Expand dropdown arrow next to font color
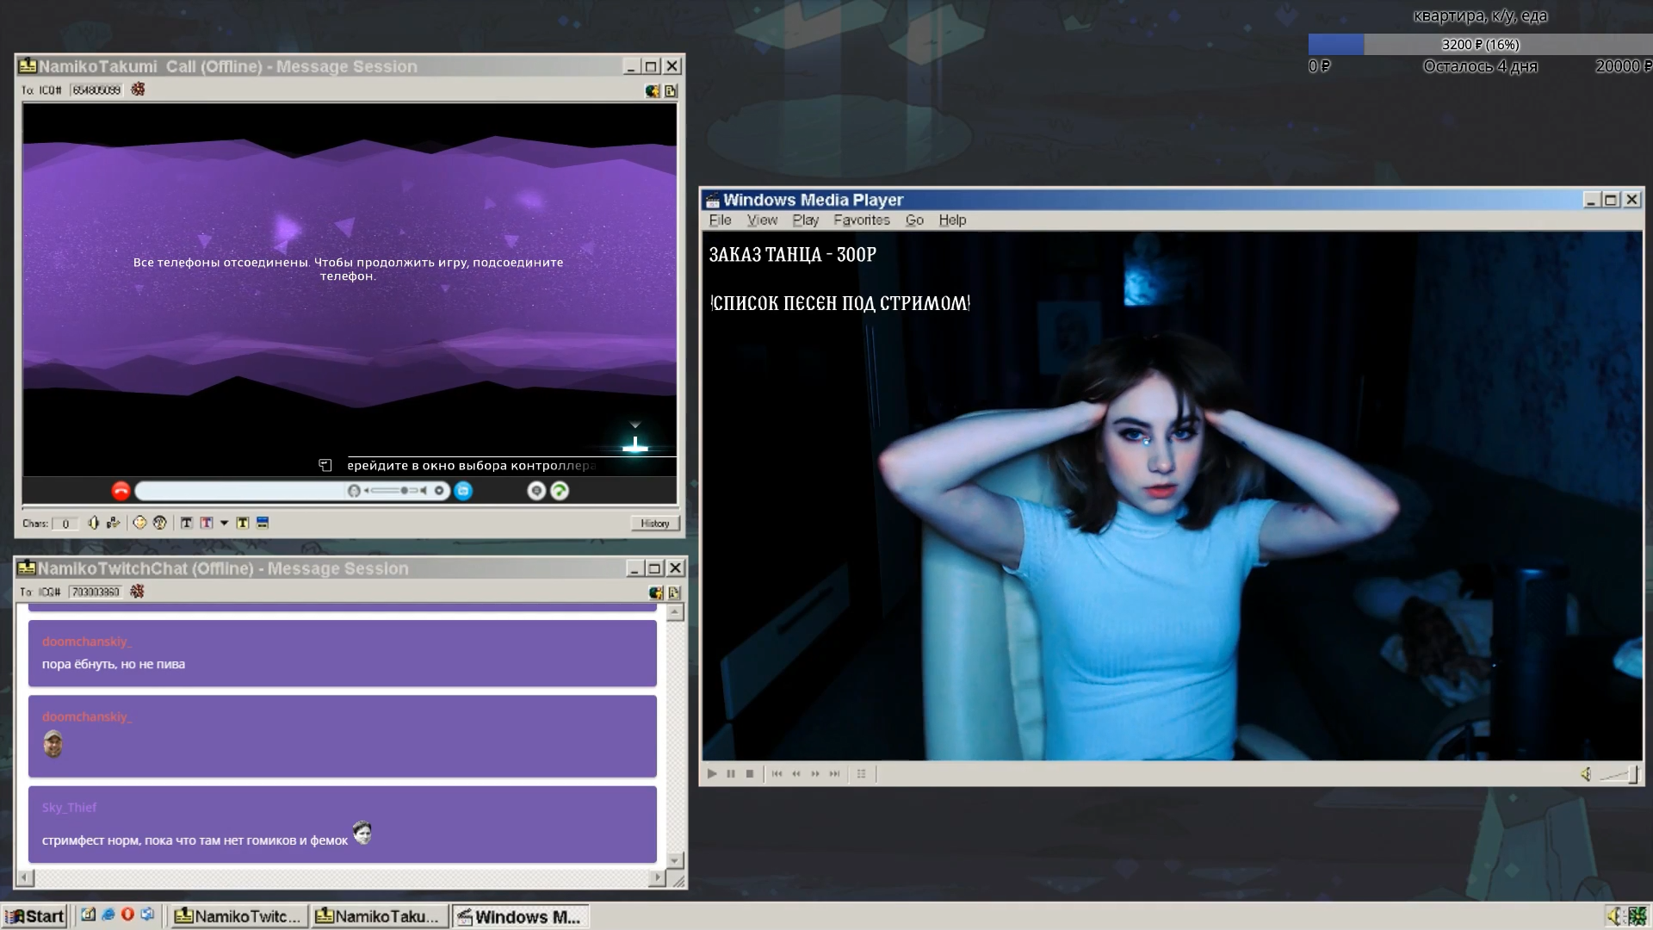The height and width of the screenshot is (930, 1653). (224, 523)
